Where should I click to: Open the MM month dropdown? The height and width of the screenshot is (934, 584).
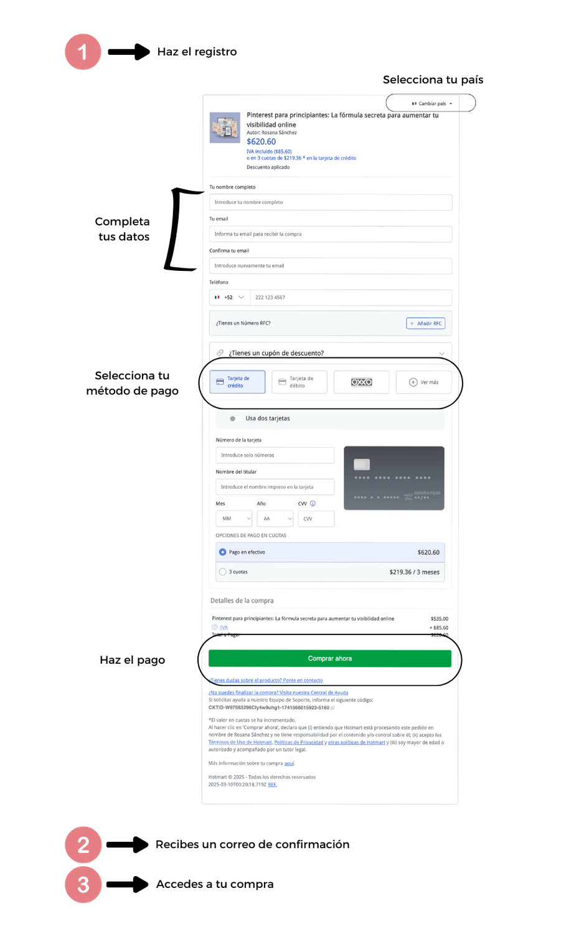pyautogui.click(x=234, y=519)
